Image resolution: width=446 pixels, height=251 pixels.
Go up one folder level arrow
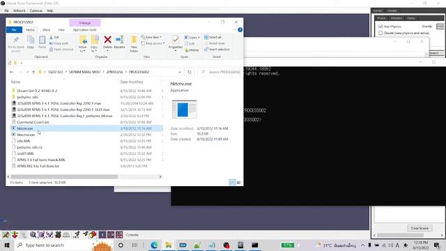pyautogui.click(x=33, y=72)
